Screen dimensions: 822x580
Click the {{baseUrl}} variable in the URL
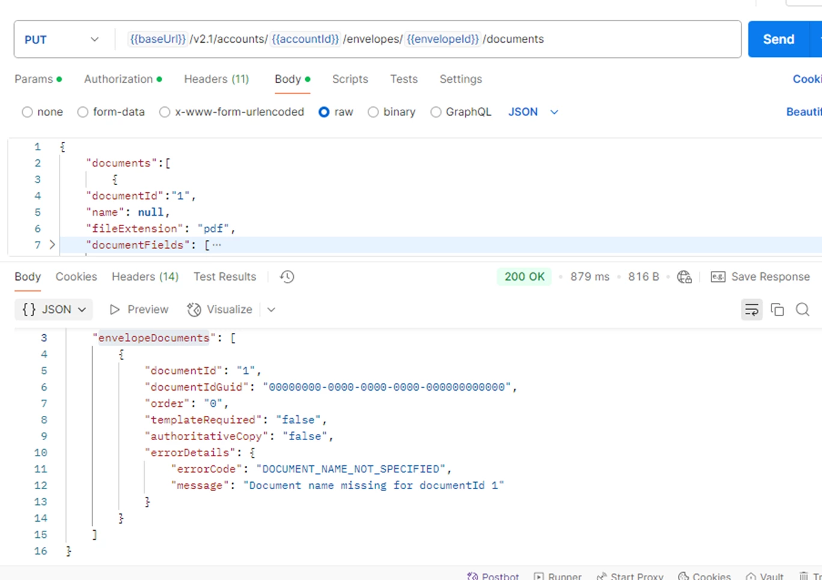click(158, 39)
